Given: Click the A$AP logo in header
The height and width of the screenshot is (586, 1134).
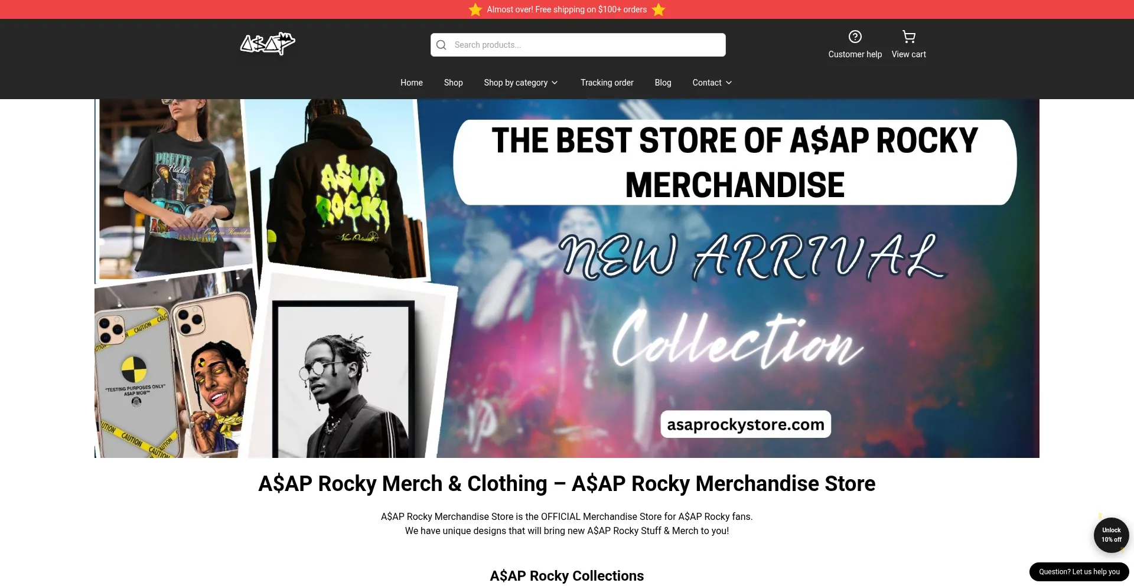Looking at the screenshot, I should [268, 44].
